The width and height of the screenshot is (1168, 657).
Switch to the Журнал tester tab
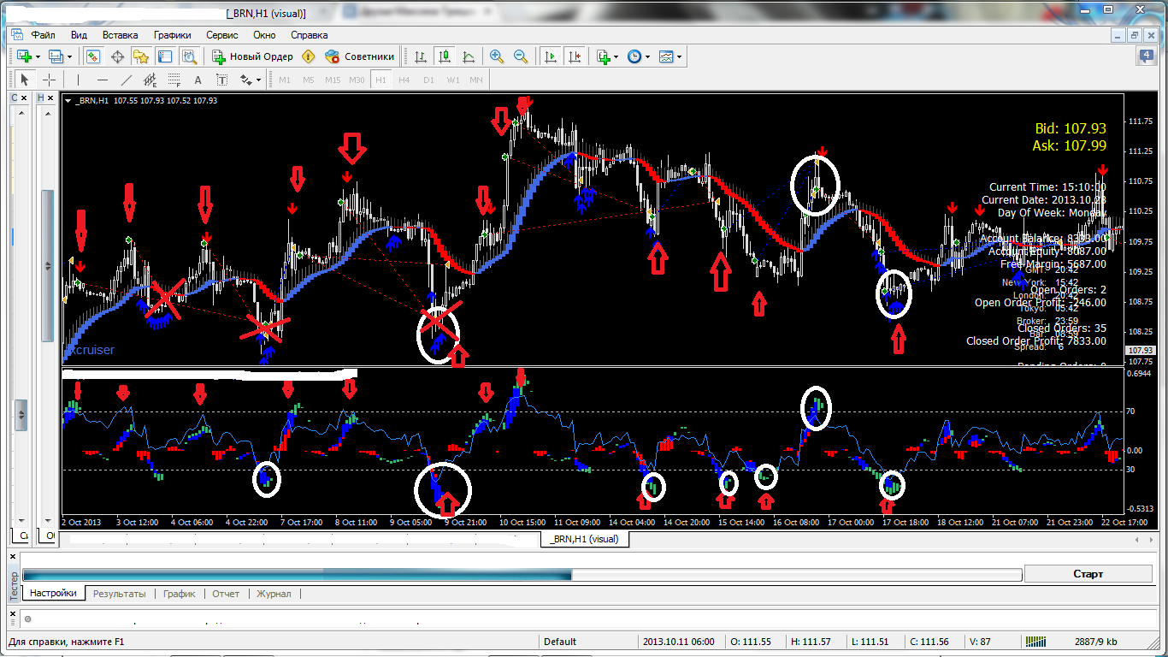[274, 593]
